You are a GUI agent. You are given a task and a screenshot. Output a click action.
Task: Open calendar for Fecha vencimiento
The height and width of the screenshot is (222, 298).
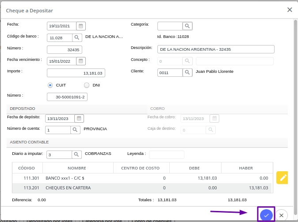(81, 61)
